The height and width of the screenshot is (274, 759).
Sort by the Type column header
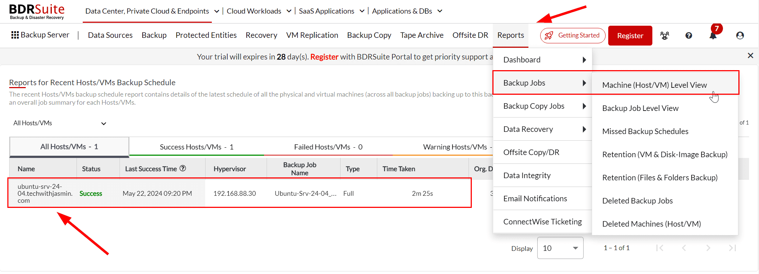point(353,169)
